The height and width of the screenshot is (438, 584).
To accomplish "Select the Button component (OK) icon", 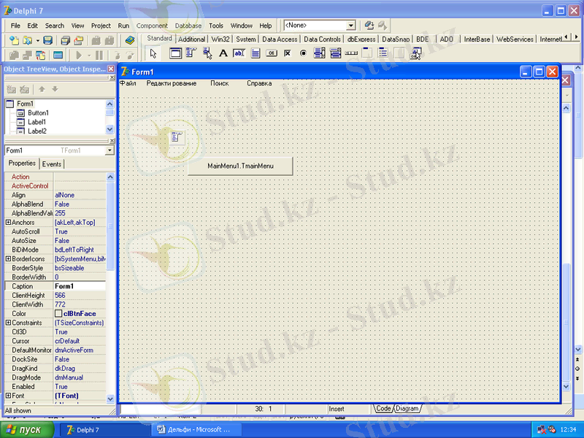I will [x=272, y=53].
